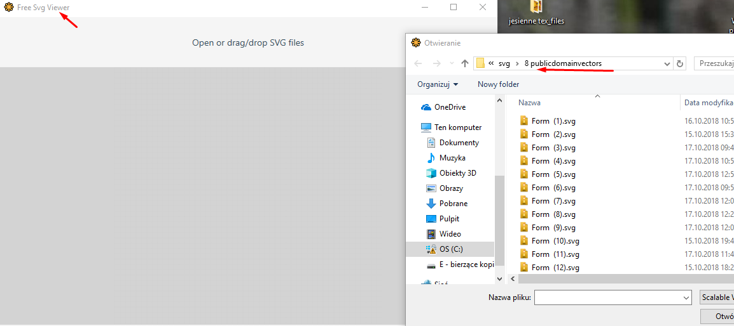Open the Organizuj dropdown menu
This screenshot has height=326, width=734.
point(438,84)
